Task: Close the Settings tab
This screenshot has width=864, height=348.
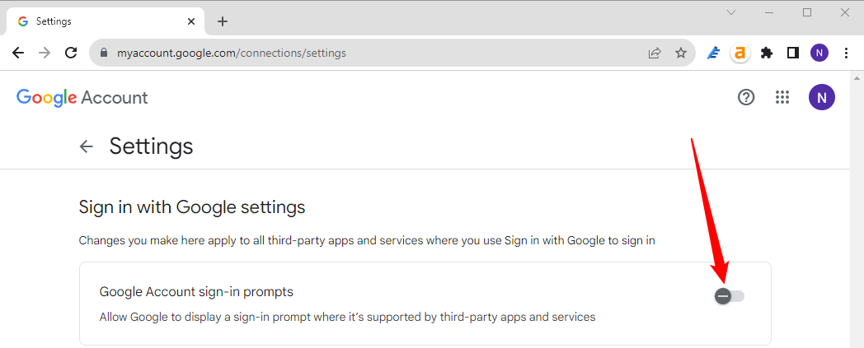Action: tap(193, 21)
